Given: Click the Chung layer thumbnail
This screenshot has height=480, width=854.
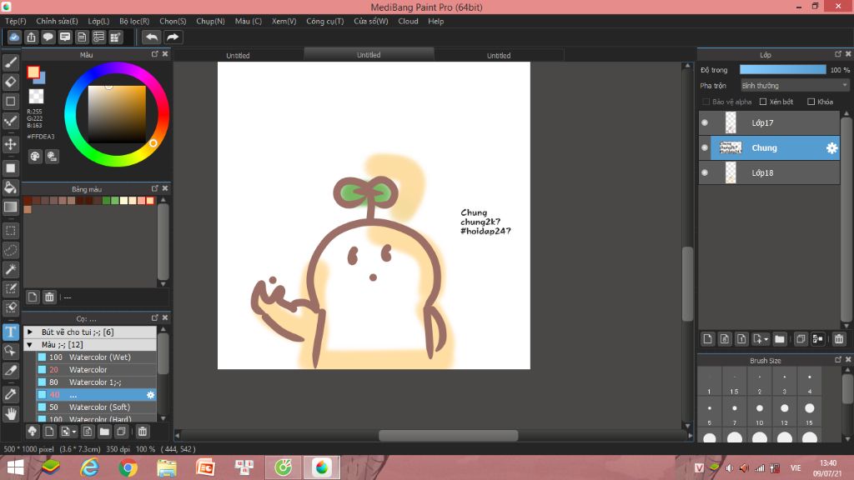Looking at the screenshot, I should (x=731, y=148).
